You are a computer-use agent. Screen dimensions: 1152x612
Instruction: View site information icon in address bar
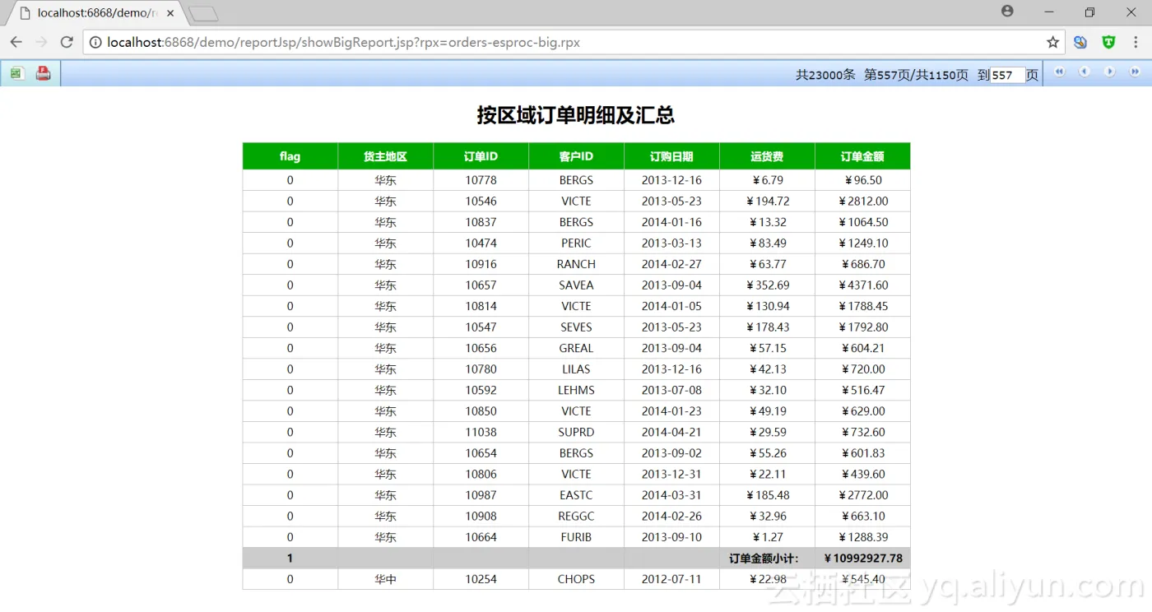[x=95, y=42]
